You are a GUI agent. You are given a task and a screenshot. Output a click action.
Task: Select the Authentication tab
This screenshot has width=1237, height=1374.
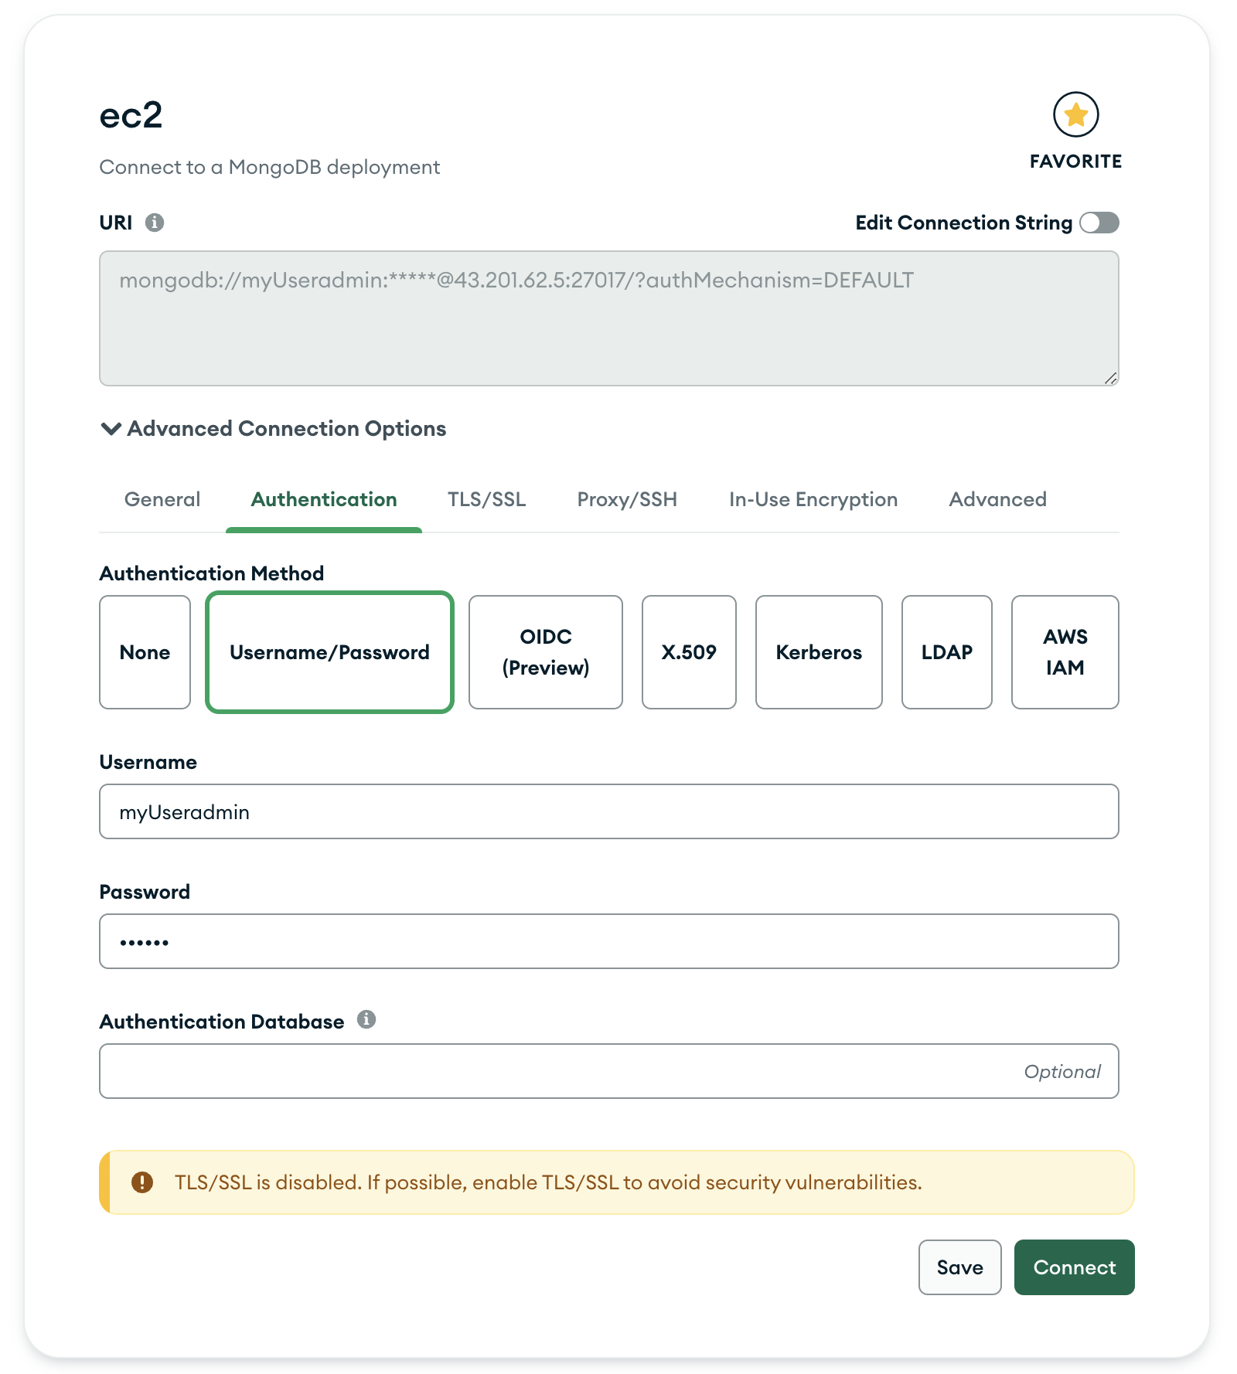(324, 499)
